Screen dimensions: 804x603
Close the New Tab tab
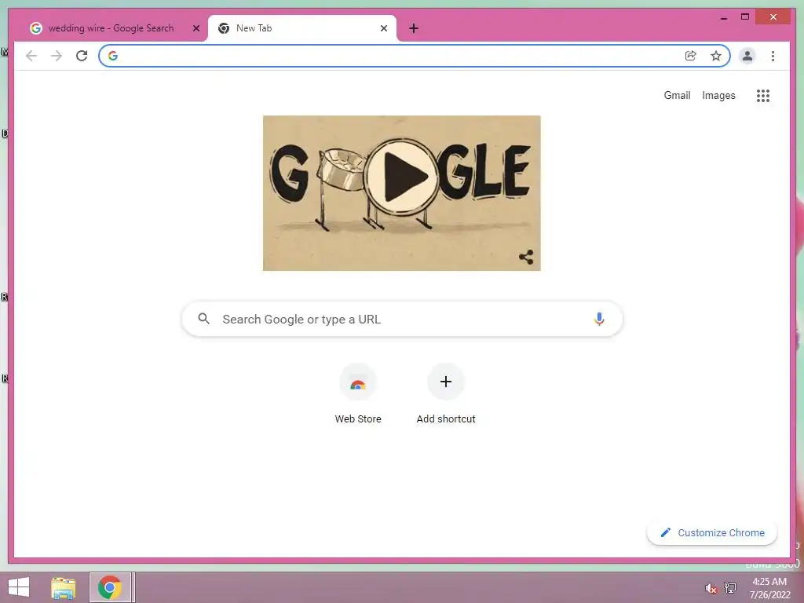pos(383,28)
